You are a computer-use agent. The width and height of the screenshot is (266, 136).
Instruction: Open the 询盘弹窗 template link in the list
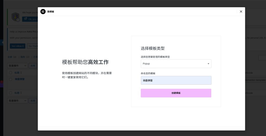coord(20,79)
